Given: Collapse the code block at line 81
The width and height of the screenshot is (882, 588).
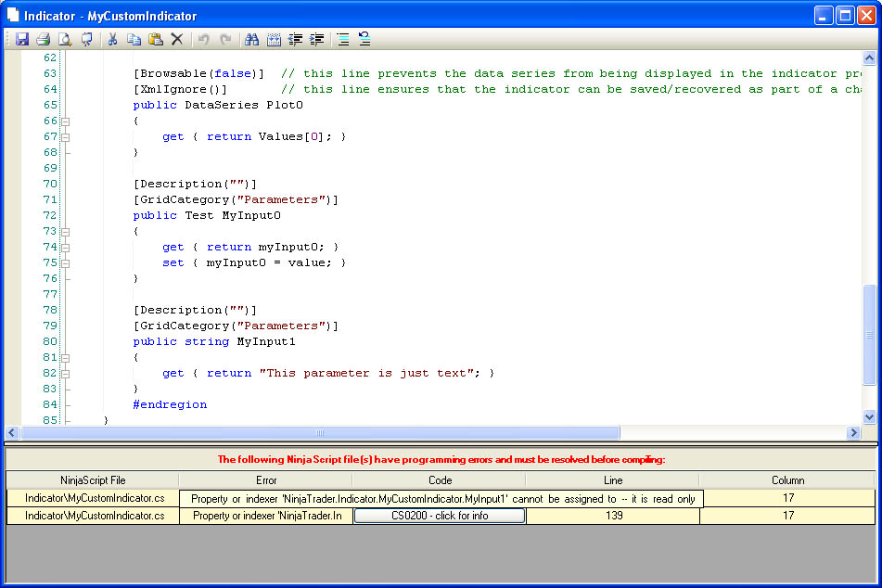Looking at the screenshot, I should [66, 358].
